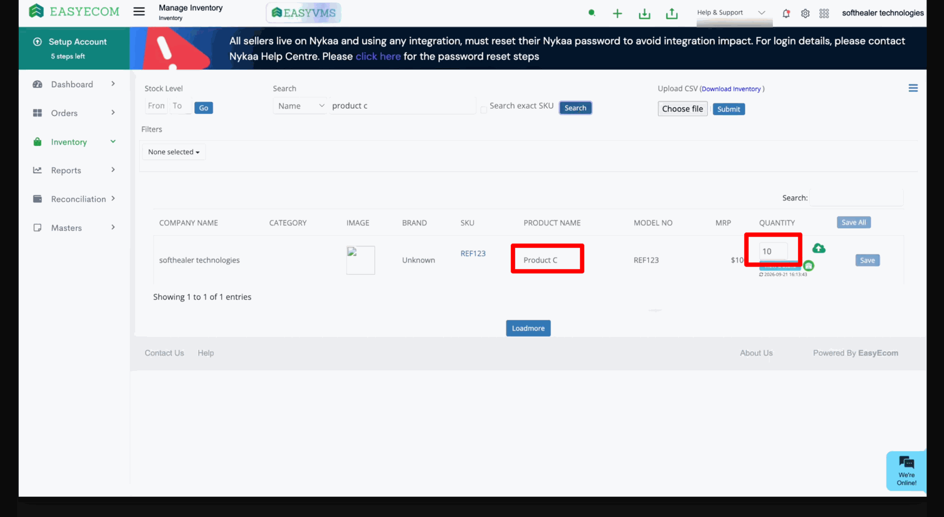This screenshot has width=944, height=517.
Task: Toggle the hamburger sidebar menu icon
Action: click(x=139, y=11)
